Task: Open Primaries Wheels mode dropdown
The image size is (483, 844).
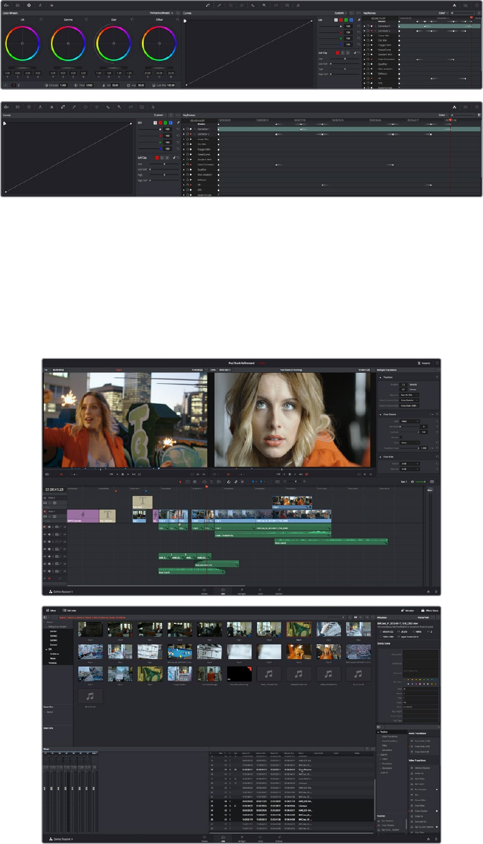Action: [162, 13]
